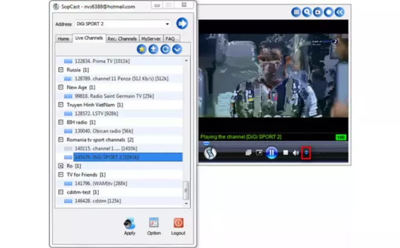The height and width of the screenshot is (248, 400).
Task: Click the multi-window icon in player controls
Action: (x=248, y=152)
